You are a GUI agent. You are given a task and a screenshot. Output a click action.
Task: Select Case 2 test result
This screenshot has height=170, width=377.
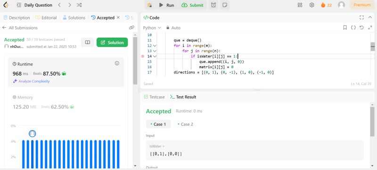185,124
